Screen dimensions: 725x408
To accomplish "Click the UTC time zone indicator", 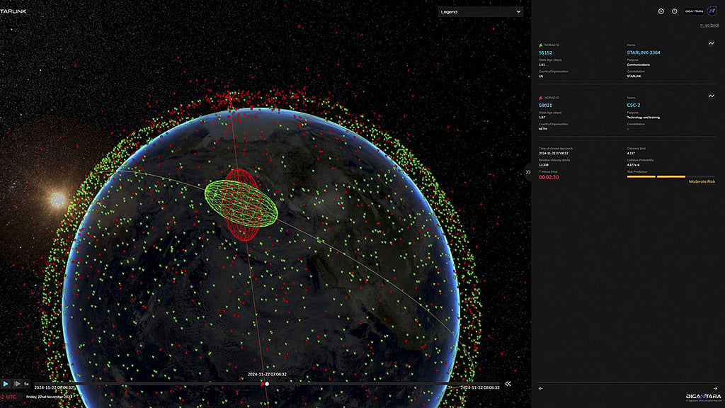I will pyautogui.click(x=11, y=397).
